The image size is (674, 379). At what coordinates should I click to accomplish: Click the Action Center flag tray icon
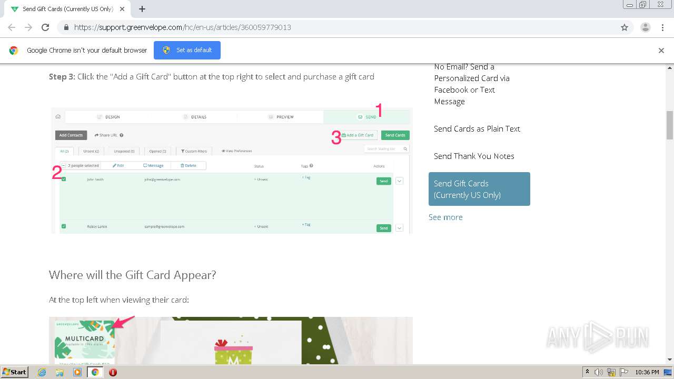tap(625, 372)
